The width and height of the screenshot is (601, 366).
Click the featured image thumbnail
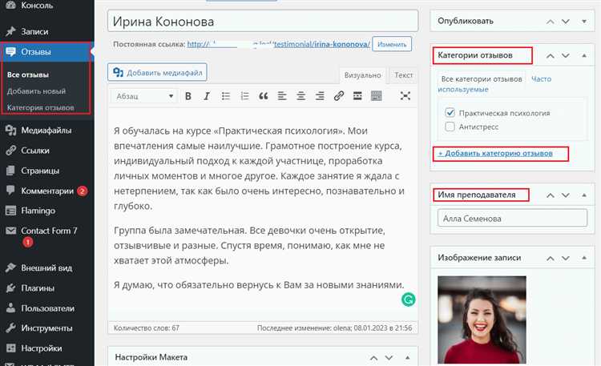tap(482, 320)
